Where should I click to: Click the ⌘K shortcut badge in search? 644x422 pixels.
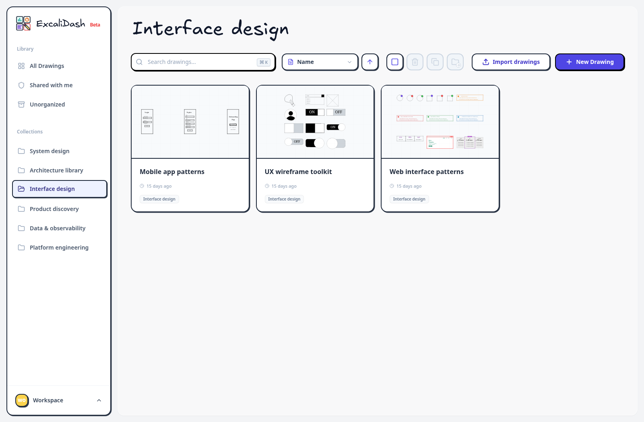264,62
